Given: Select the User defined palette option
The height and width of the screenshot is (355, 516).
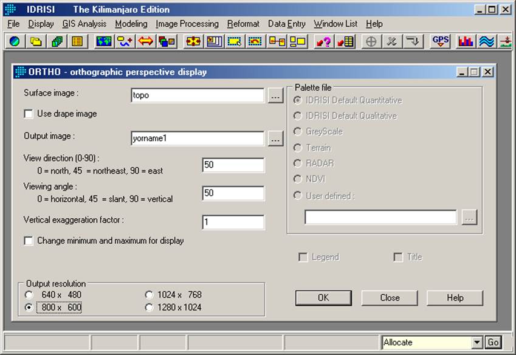Looking at the screenshot, I should 297,196.
